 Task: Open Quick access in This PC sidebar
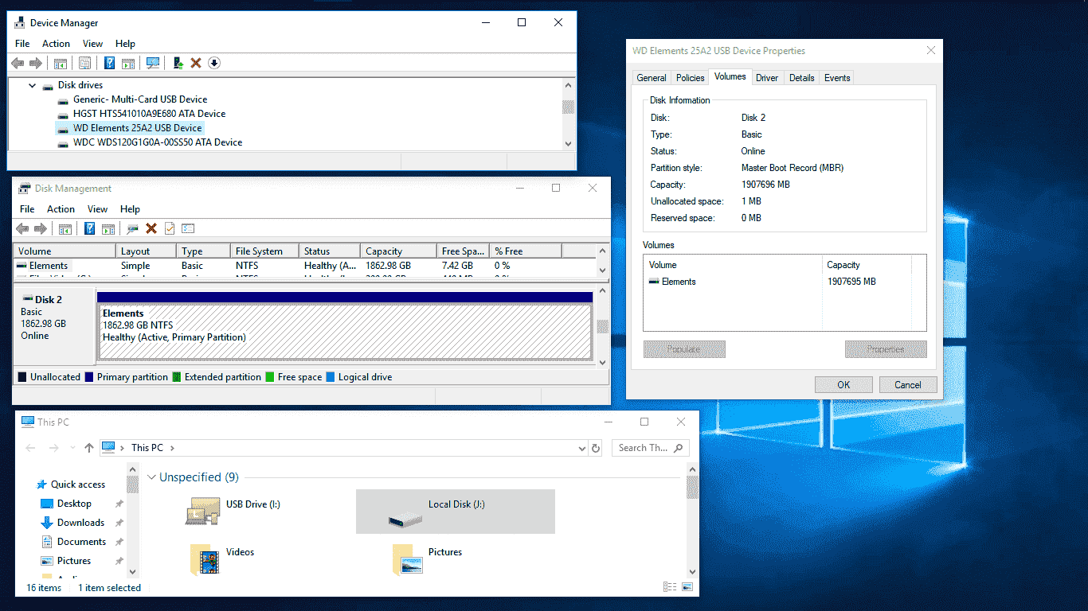tap(78, 485)
